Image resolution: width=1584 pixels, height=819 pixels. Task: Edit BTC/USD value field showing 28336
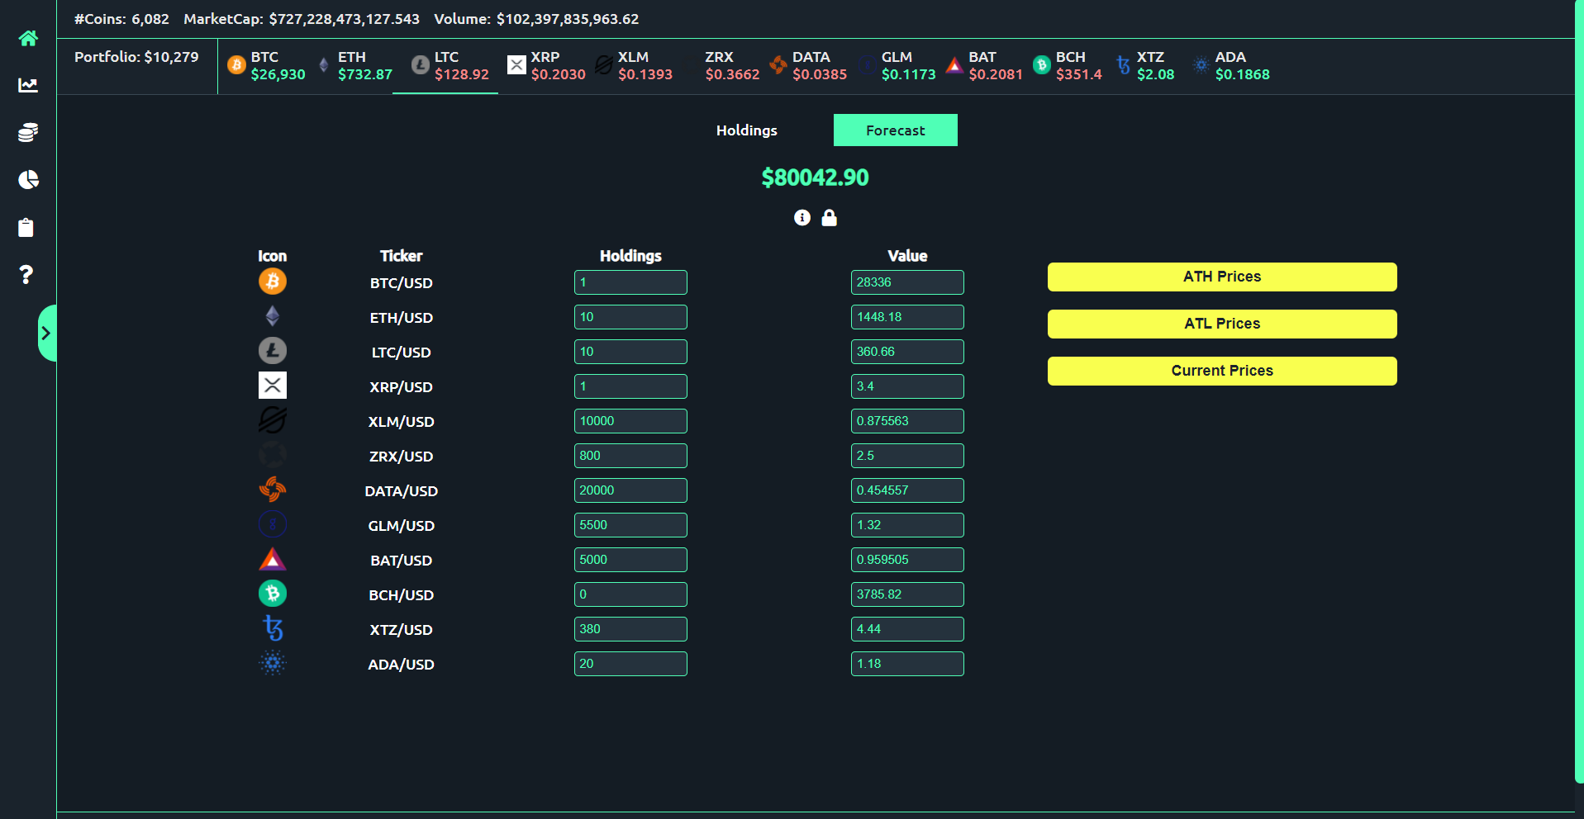point(907,282)
